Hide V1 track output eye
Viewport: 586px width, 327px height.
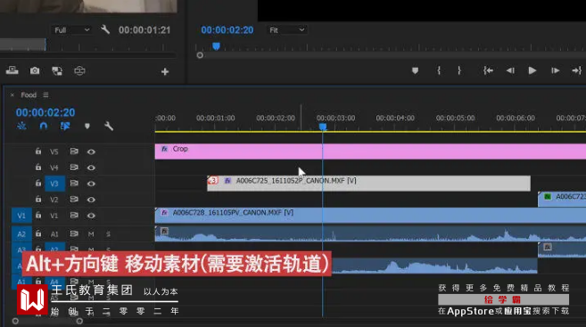pos(91,216)
